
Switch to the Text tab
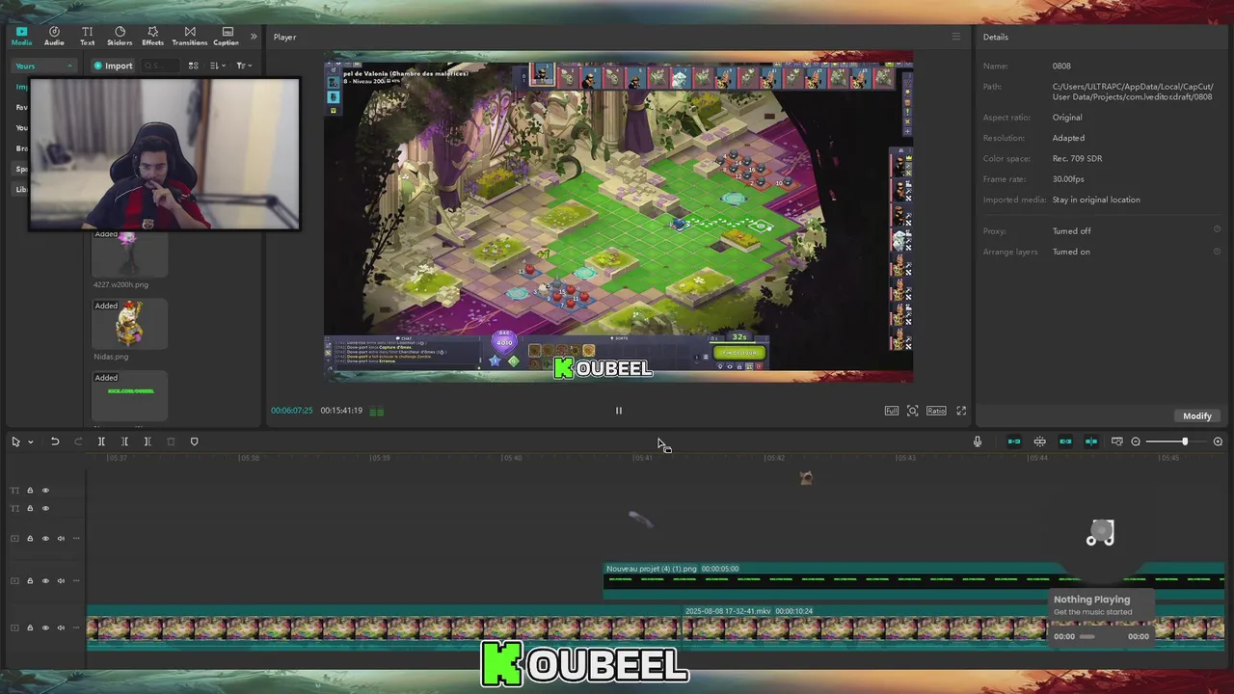click(x=87, y=37)
